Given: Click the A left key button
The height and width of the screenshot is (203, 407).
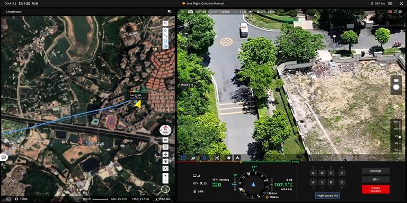Looking at the screenshot, I should click(x=313, y=182).
